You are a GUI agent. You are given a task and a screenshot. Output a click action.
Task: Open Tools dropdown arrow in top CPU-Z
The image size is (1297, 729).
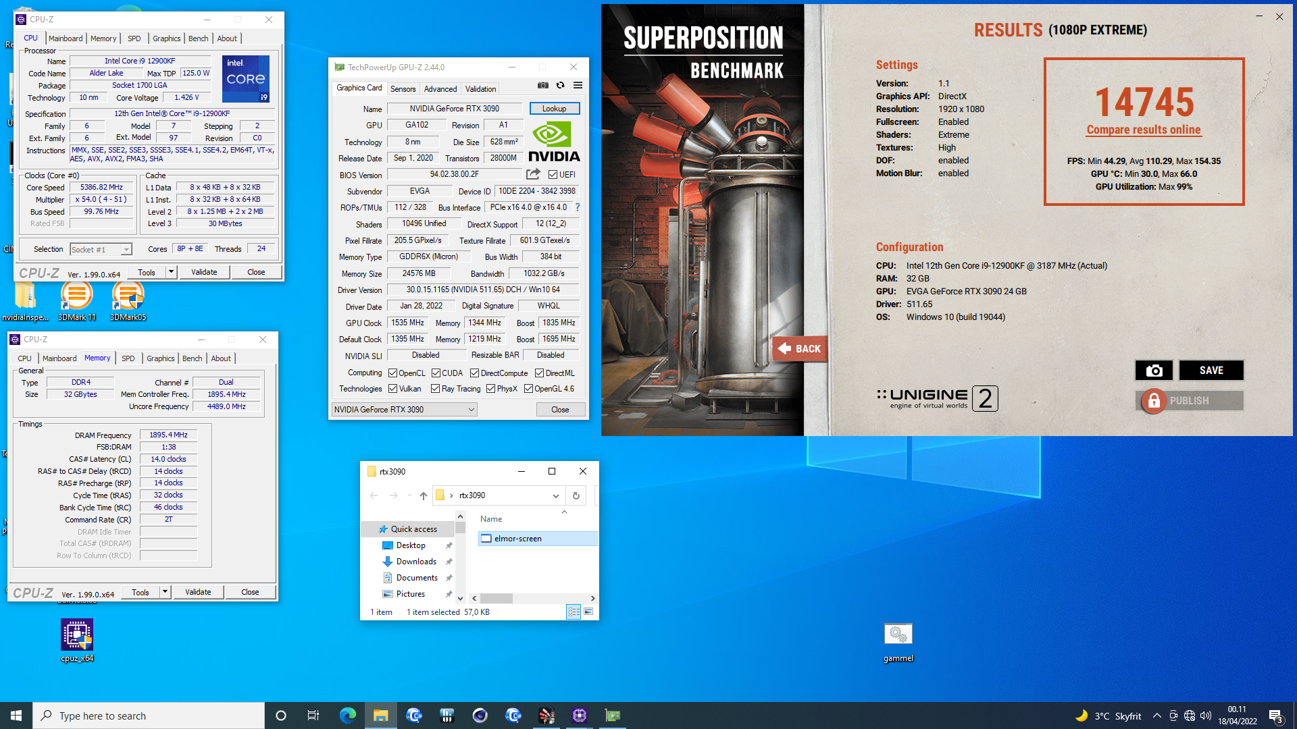(x=171, y=272)
